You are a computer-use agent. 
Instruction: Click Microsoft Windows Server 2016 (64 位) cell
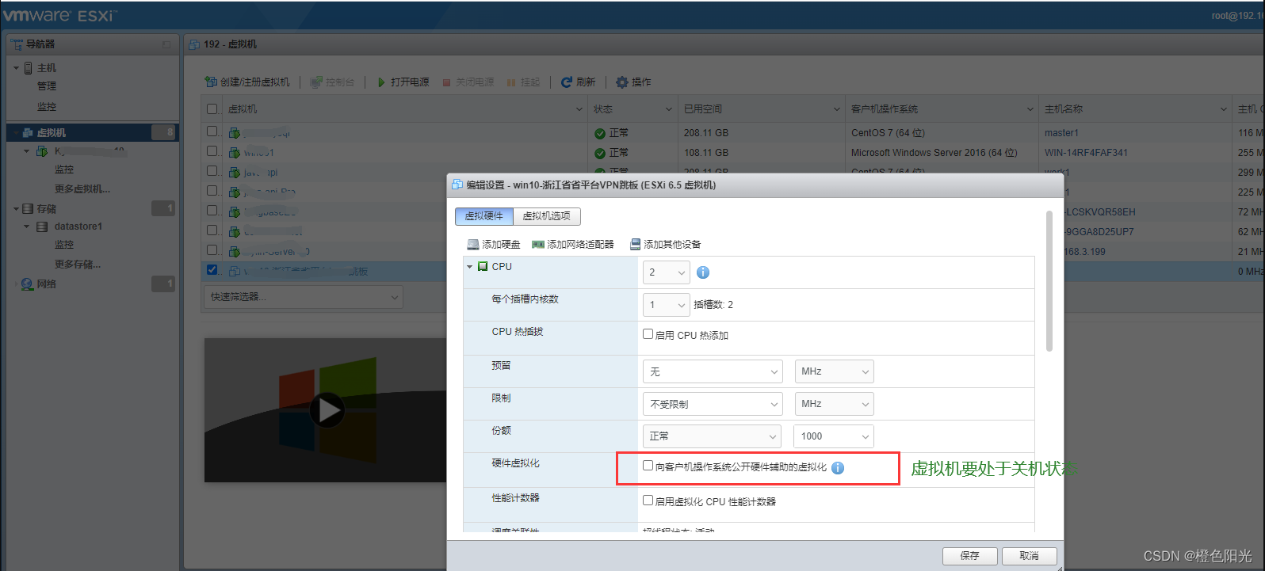[934, 153]
